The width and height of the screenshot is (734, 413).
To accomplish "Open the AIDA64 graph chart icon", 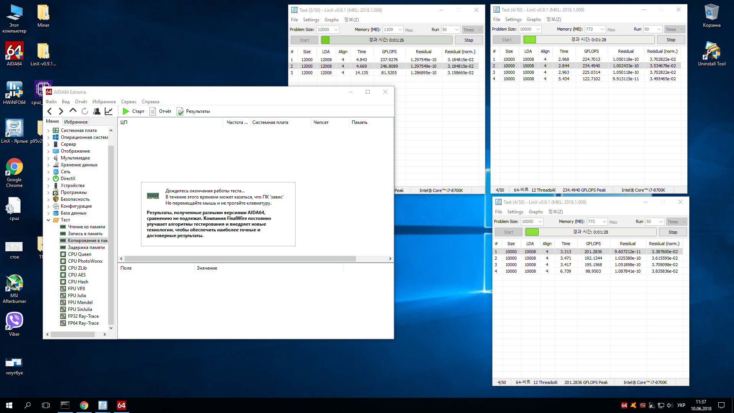I will click(x=109, y=111).
